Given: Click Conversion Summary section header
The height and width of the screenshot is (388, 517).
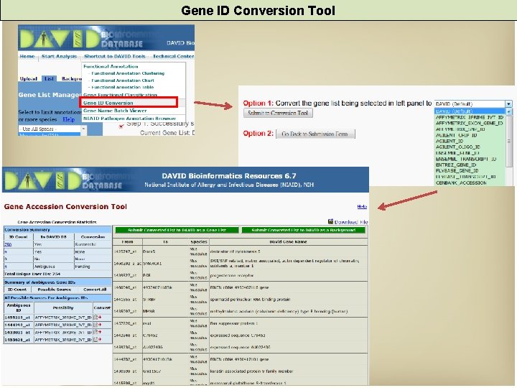Looking at the screenshot, I should (57, 230).
